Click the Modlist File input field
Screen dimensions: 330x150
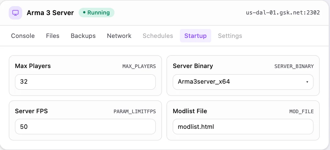point(243,127)
